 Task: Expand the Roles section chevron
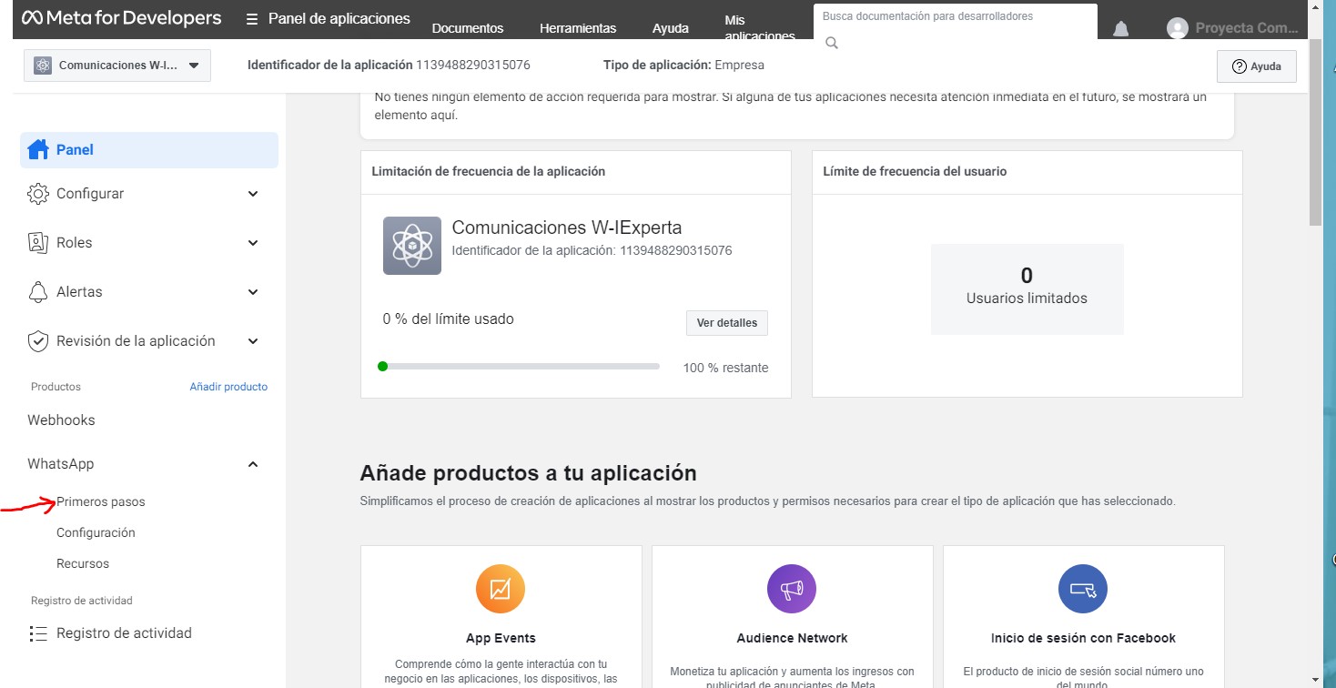click(x=253, y=243)
